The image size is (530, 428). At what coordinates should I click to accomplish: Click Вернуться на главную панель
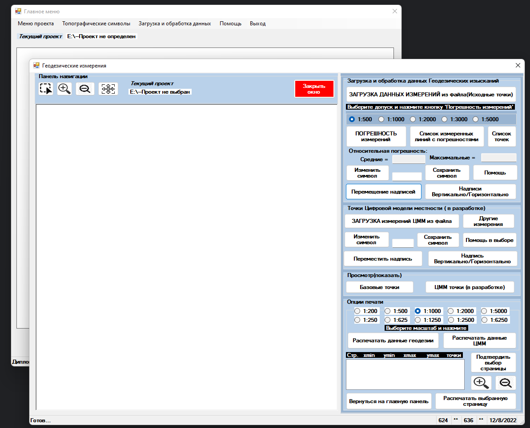[x=389, y=401]
